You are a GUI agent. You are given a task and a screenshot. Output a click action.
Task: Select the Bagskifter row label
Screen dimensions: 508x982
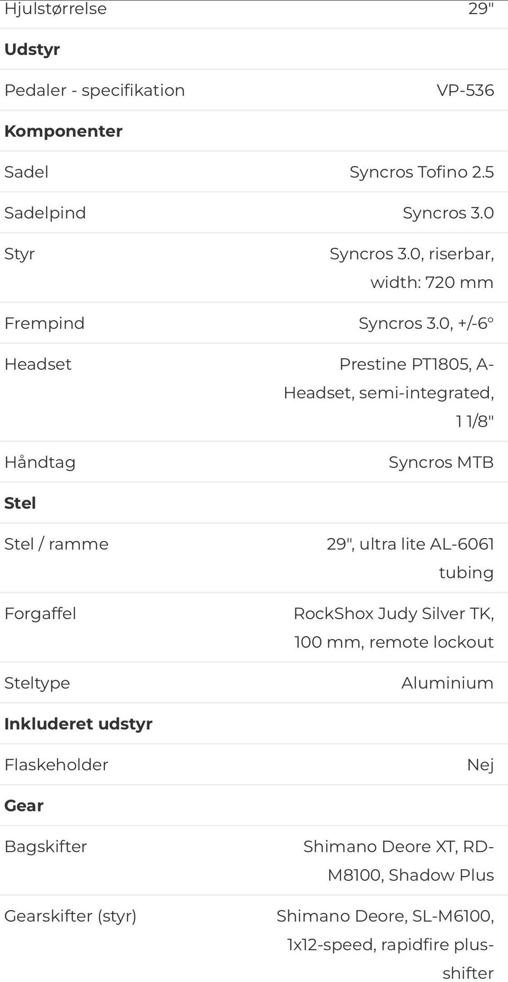(x=46, y=846)
